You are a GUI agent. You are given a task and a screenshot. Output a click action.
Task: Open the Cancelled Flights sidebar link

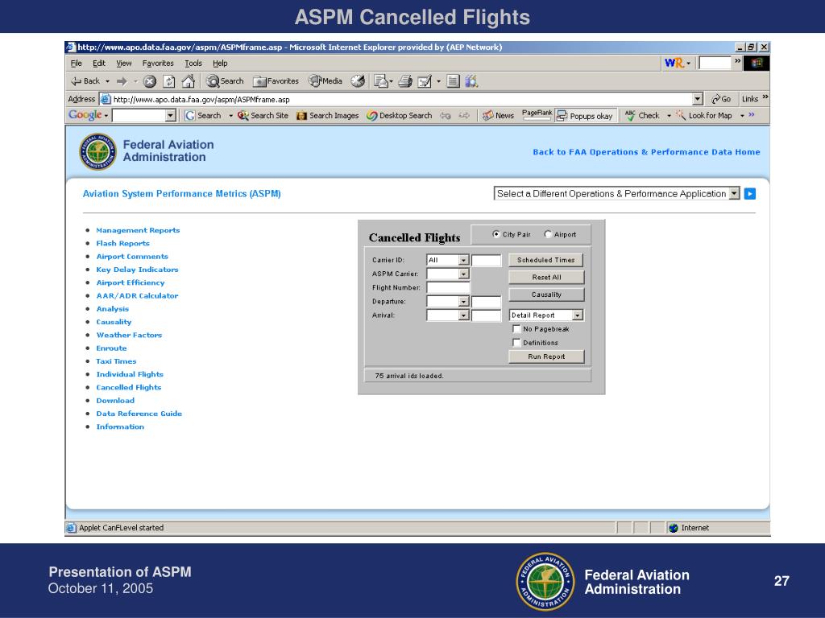click(128, 387)
